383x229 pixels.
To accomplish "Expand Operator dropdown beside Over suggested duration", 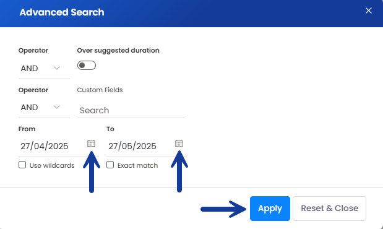I will [x=44, y=68].
